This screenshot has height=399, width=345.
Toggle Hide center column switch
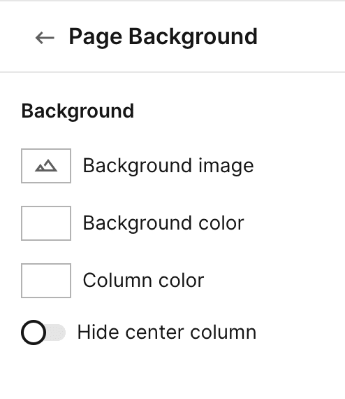[43, 332]
